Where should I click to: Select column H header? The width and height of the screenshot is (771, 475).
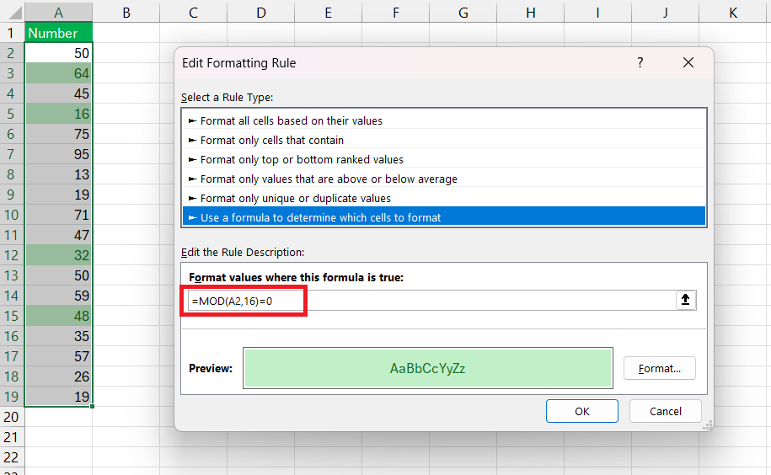[530, 13]
